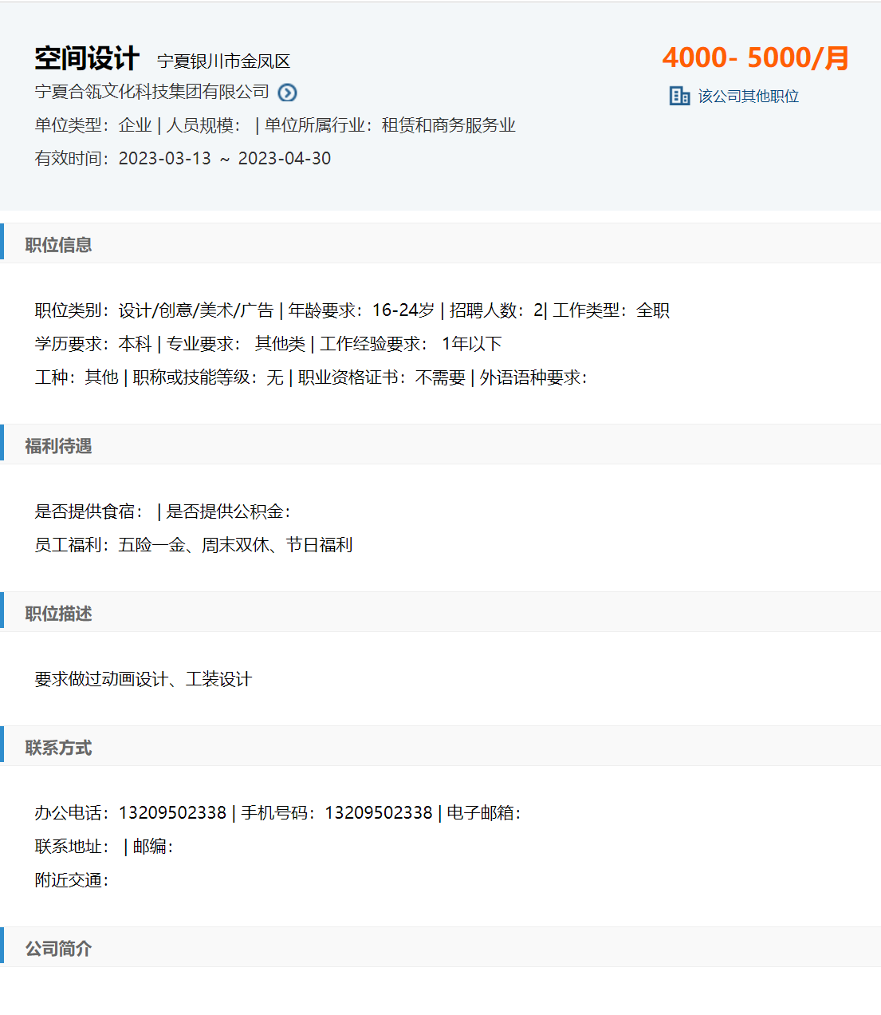
Task: Click the 手机号码 mobile number
Action: coord(378,813)
